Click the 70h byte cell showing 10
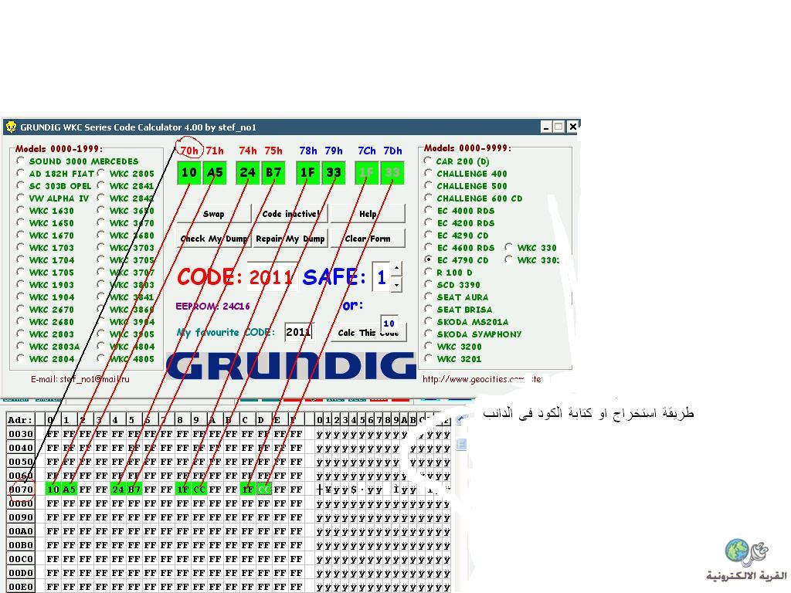 pos(189,172)
